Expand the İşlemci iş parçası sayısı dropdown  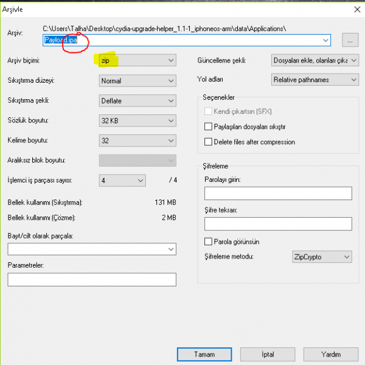pyautogui.click(x=122, y=181)
